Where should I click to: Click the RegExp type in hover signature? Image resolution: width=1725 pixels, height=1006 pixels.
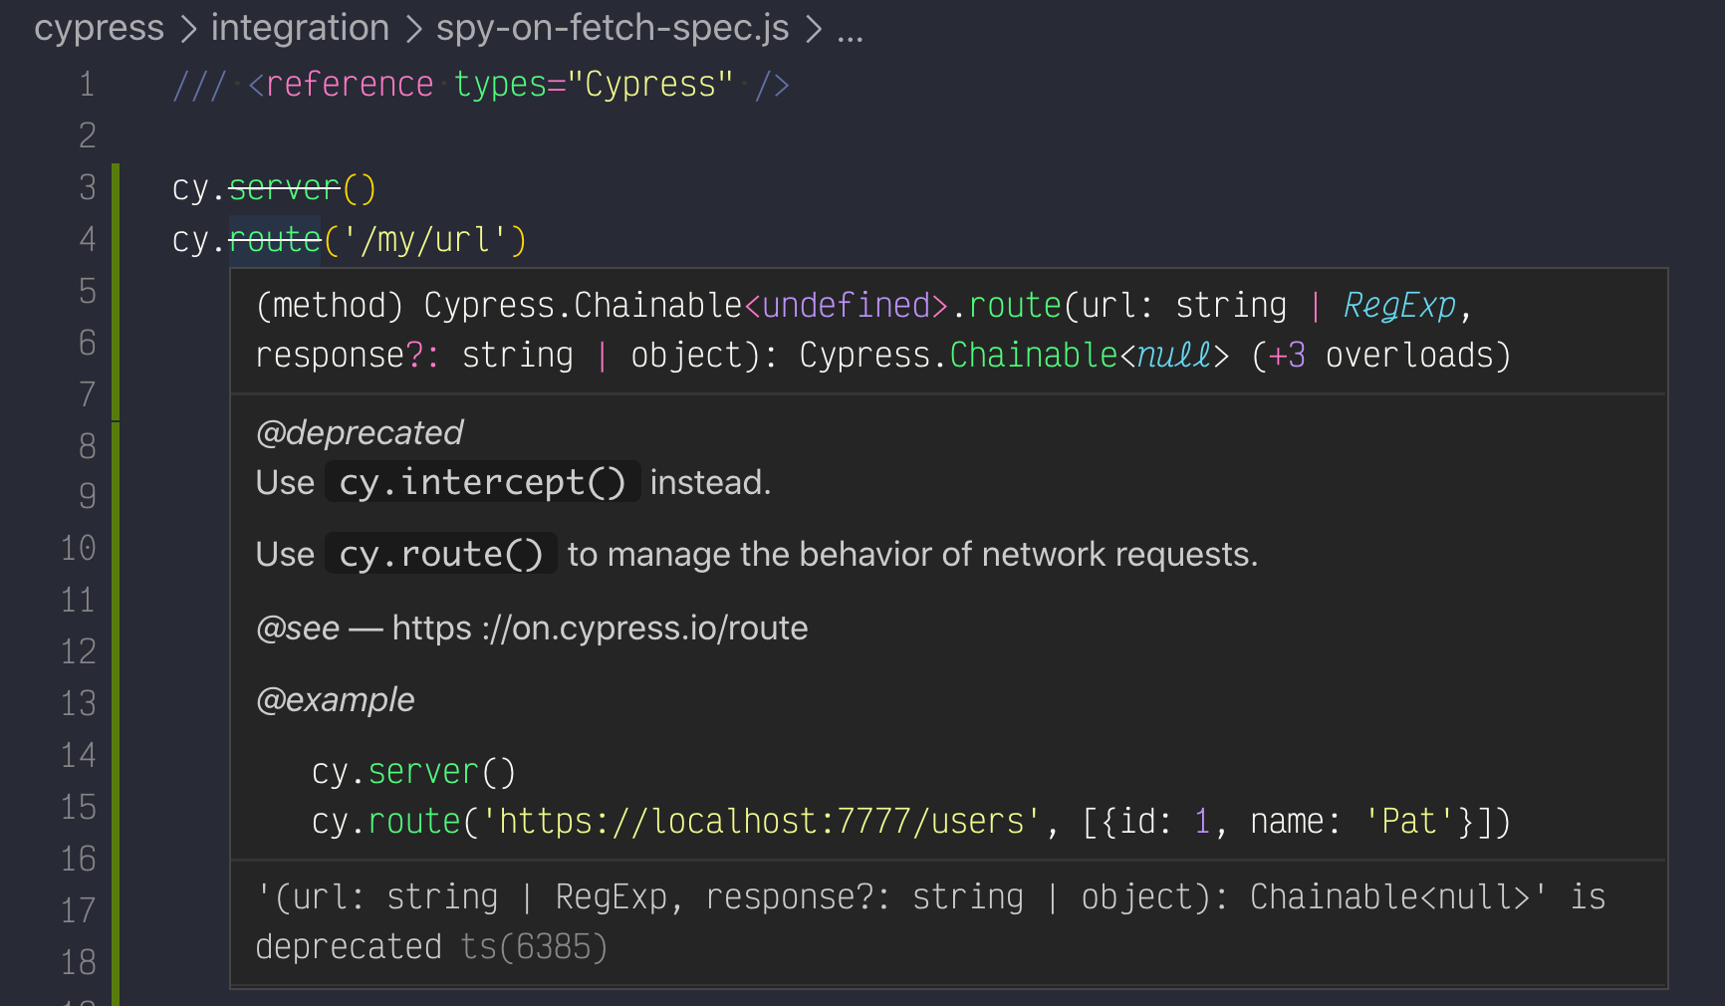click(1399, 305)
